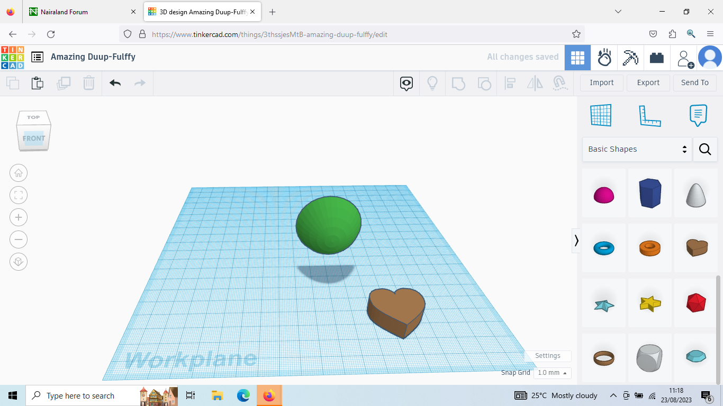Open the Firefox application menu
Image resolution: width=723 pixels, height=406 pixels.
click(710, 34)
